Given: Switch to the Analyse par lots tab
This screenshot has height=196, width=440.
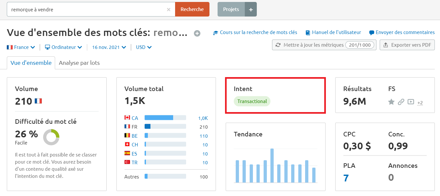Looking at the screenshot, I should pyautogui.click(x=79, y=63).
